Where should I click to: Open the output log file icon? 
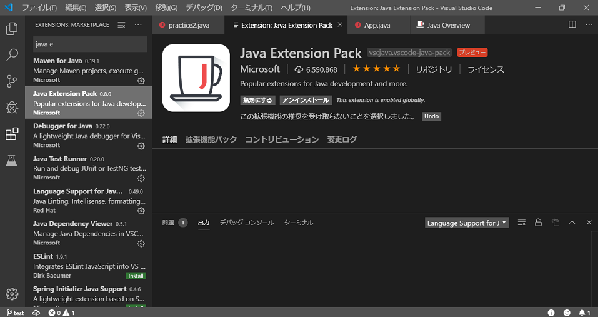[x=556, y=223]
